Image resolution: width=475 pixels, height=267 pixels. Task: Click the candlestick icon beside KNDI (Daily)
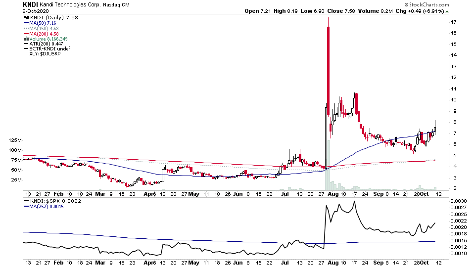(26, 18)
